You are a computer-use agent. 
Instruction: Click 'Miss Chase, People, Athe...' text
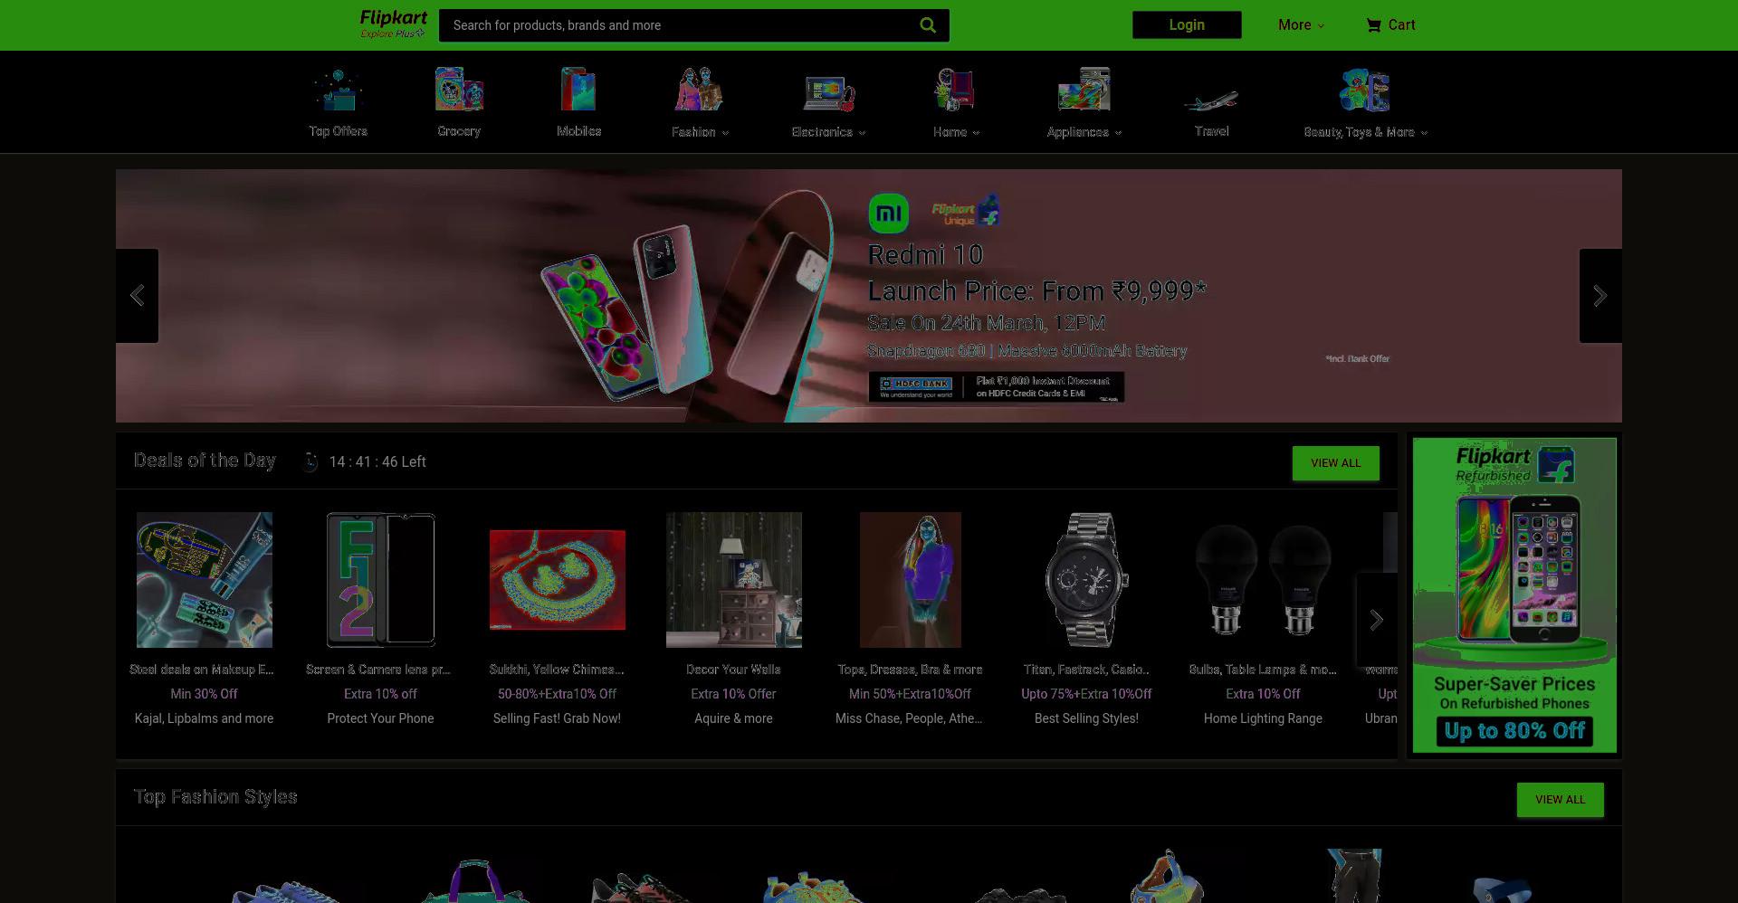tap(909, 718)
